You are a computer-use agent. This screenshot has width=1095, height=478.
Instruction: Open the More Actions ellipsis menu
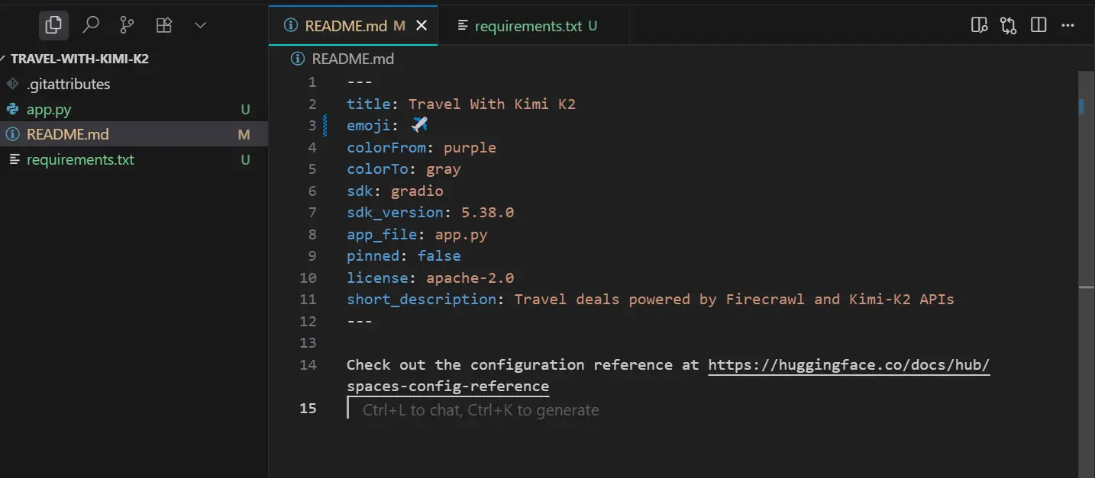1068,24
